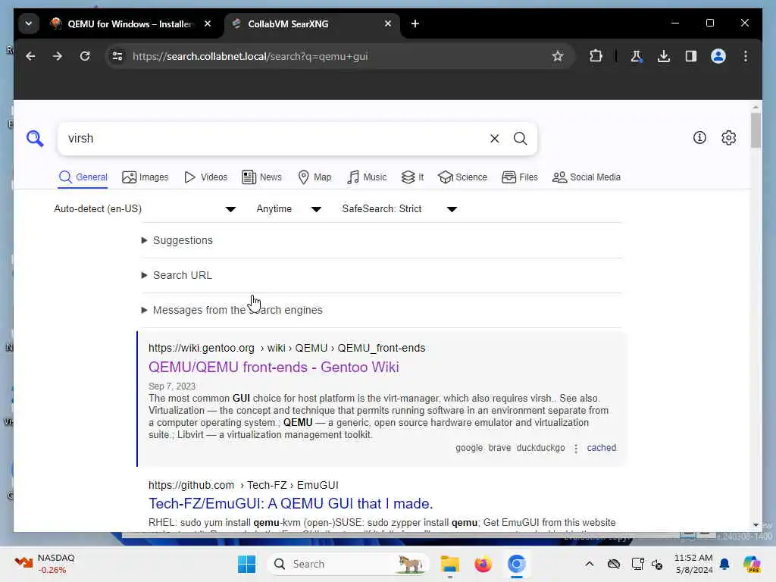Screen dimensions: 776x582
Task: Open Tech-FZ/EmuGUI result link
Action: (290, 504)
